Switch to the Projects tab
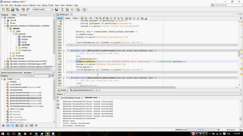The width and height of the screenshot is (243, 136). (x=5, y=15)
